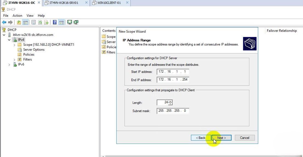Close the IT4VN-W2K16-DC tab
Screen dimensions: 303x157
pos(39,3)
